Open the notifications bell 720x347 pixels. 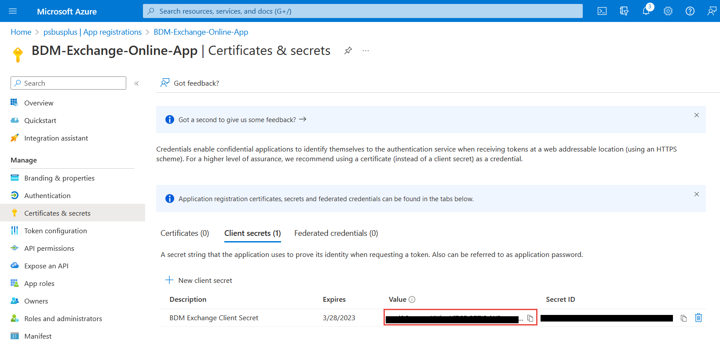click(x=646, y=11)
